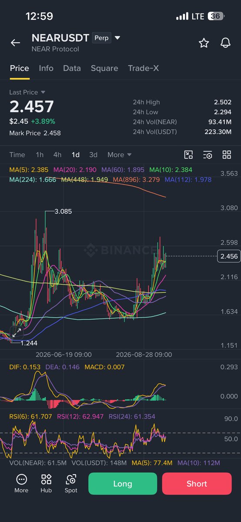241x522 pixels.
Task: Select the 1h chart interval
Action: pos(40,155)
